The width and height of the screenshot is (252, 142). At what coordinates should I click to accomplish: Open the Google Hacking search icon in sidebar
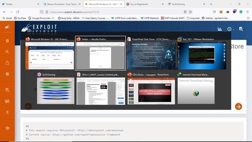tap(7, 52)
